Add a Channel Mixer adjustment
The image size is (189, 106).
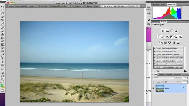(180, 37)
